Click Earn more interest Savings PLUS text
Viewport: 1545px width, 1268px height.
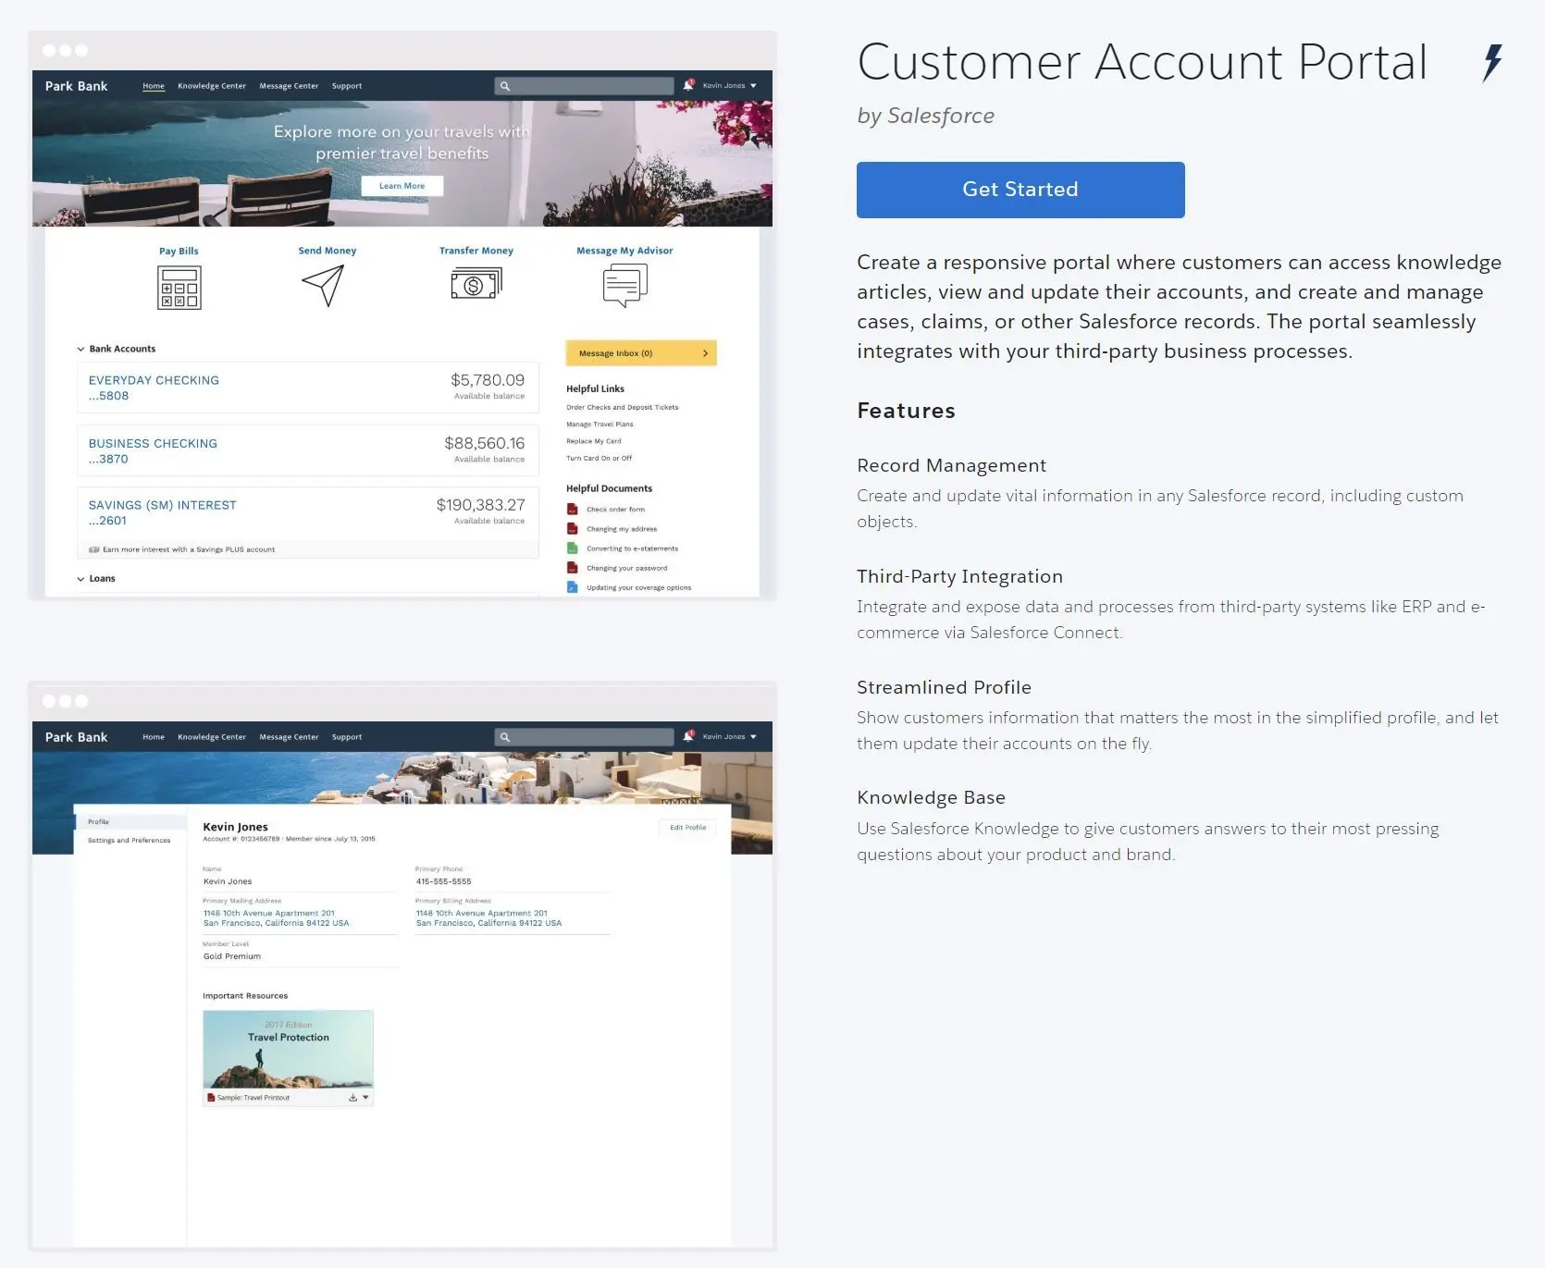(189, 549)
